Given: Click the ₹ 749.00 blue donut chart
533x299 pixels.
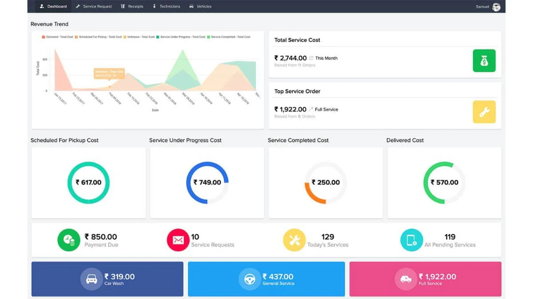Looking at the screenshot, I should (207, 183).
